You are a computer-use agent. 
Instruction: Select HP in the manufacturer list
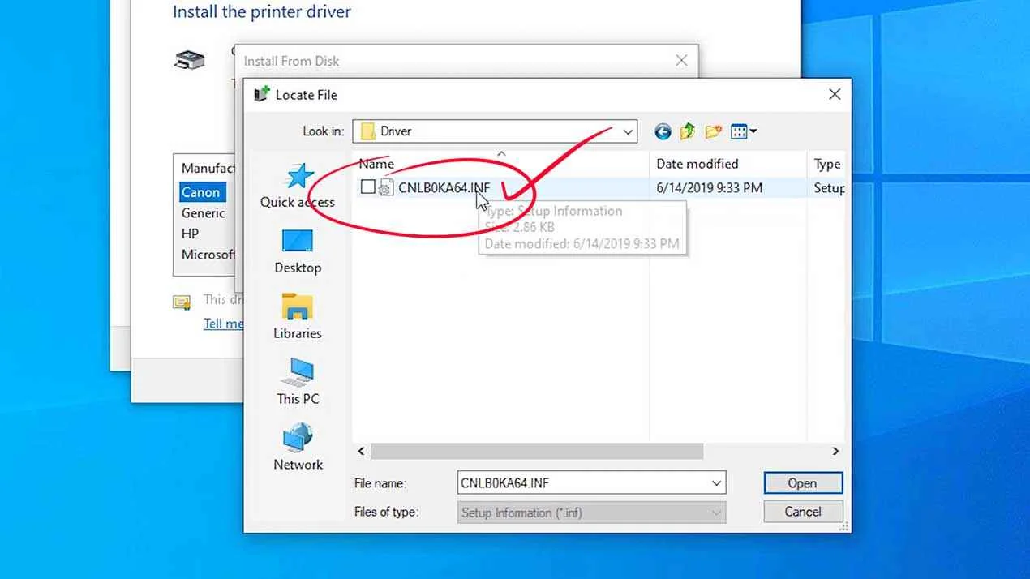(191, 234)
